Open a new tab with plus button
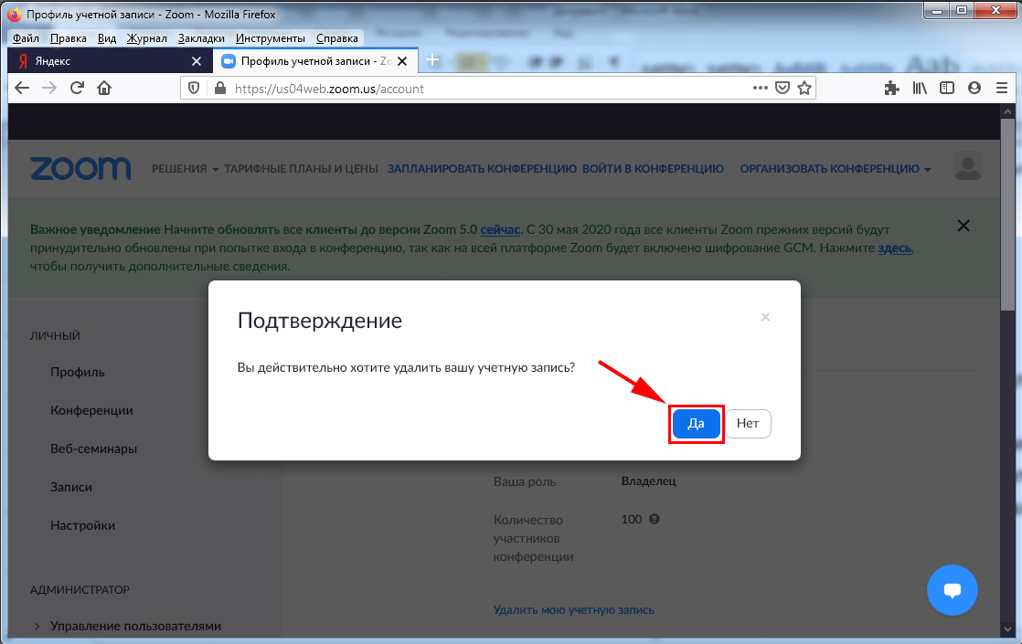The image size is (1022, 644). (x=433, y=60)
